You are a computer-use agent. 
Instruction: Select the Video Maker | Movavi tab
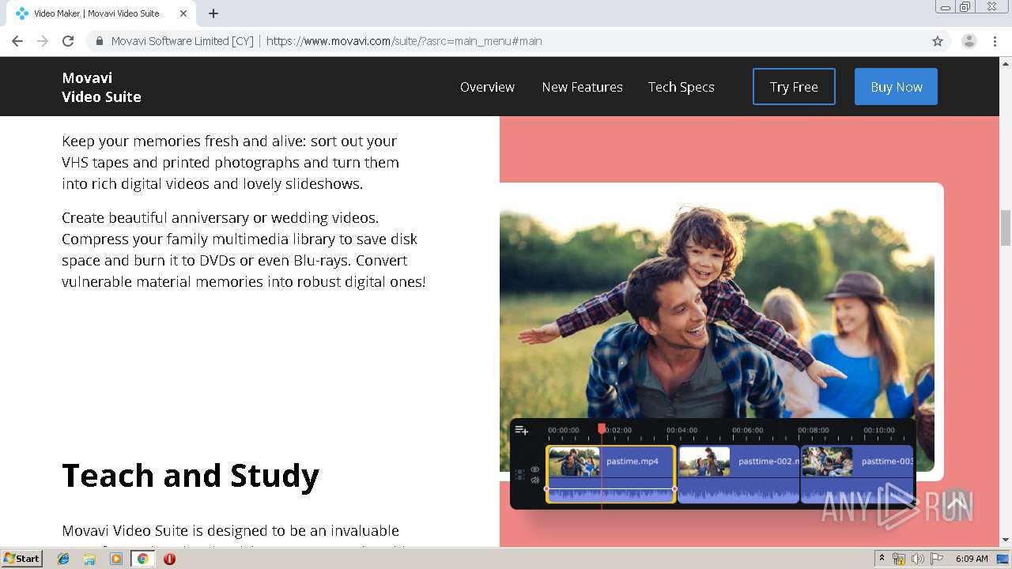100,13
